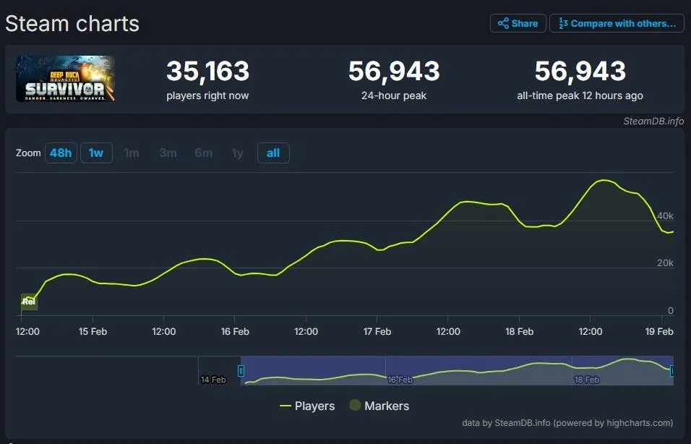The image size is (691, 444).
Task: Click the 40k y-axis label
Action: [x=665, y=216]
